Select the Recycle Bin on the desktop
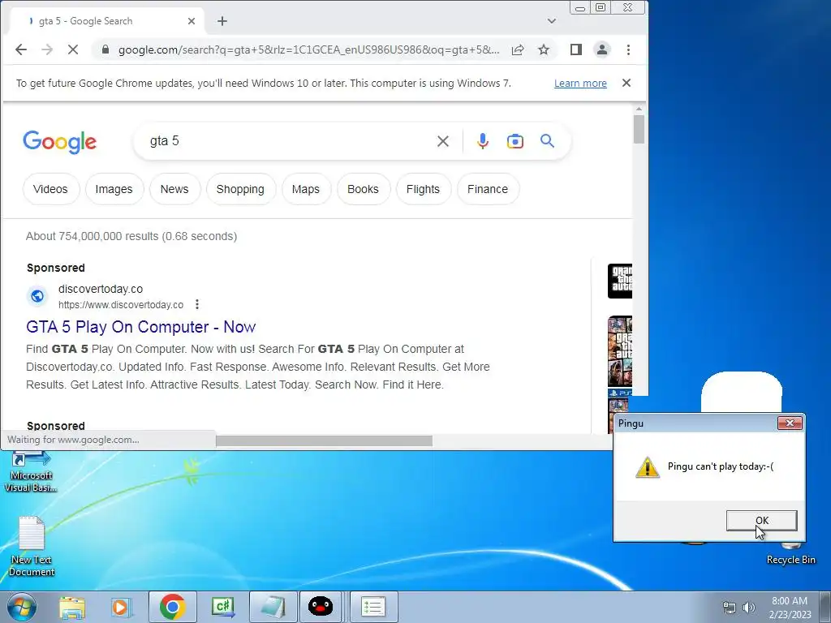This screenshot has width=831, height=623. [x=790, y=553]
